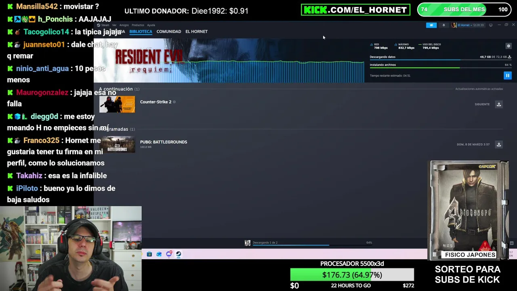
Task: Click Counter-Strike 2 info icon beside title
Action: [174, 102]
